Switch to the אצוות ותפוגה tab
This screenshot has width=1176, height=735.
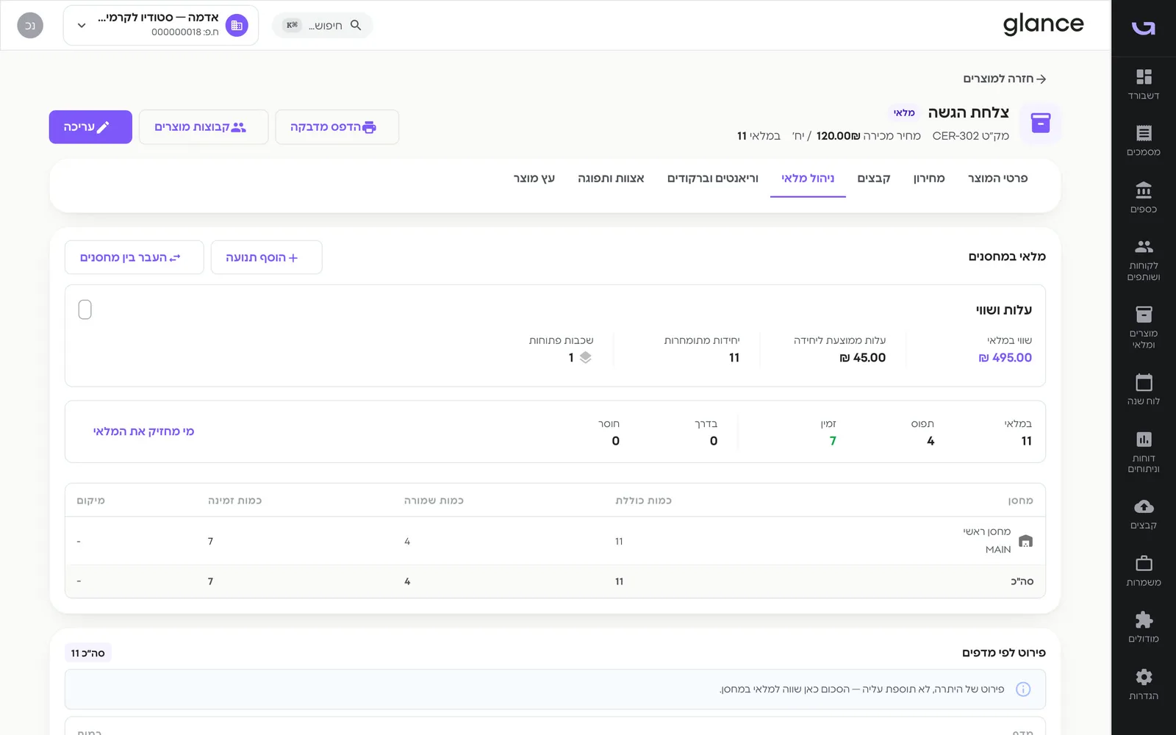[x=611, y=179]
